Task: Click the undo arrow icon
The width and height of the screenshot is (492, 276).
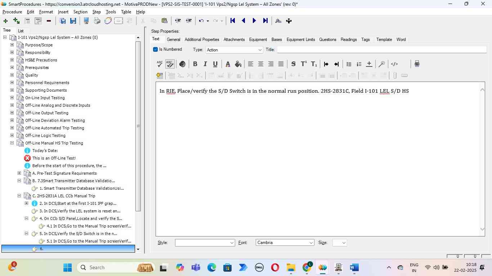Action: click(x=202, y=21)
